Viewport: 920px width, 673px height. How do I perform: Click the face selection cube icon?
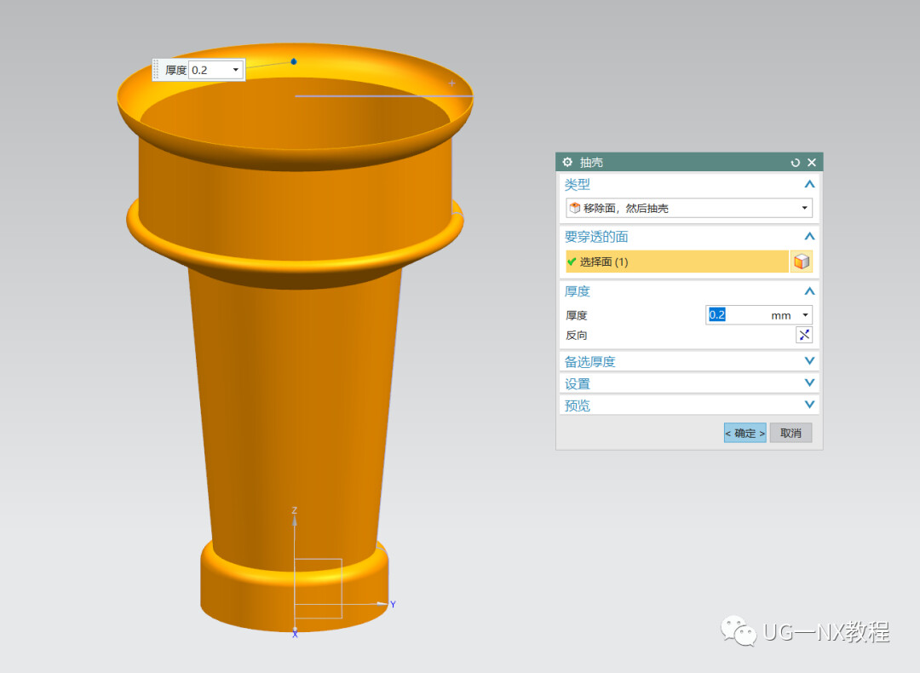click(802, 262)
